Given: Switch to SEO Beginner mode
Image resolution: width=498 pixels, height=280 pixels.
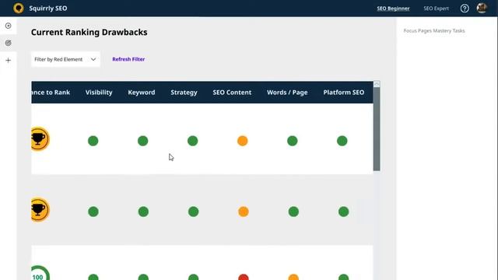Looking at the screenshot, I should tap(393, 9).
